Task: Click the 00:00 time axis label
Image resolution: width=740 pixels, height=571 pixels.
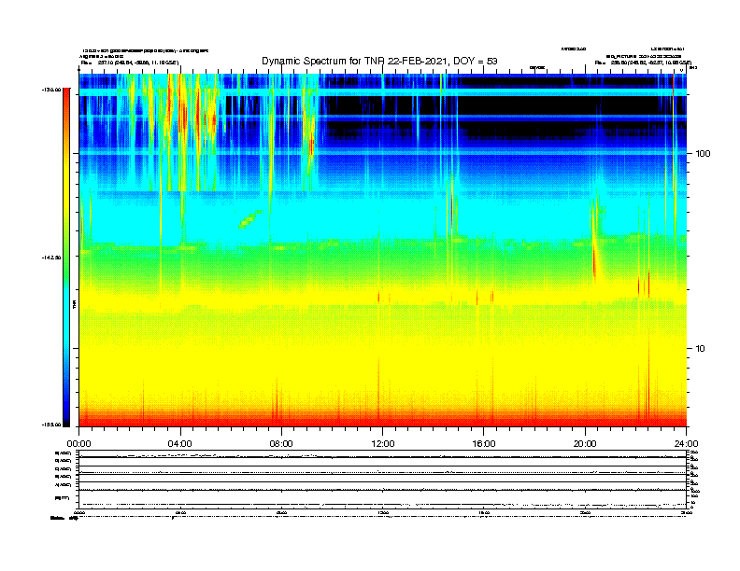Action: pos(78,444)
